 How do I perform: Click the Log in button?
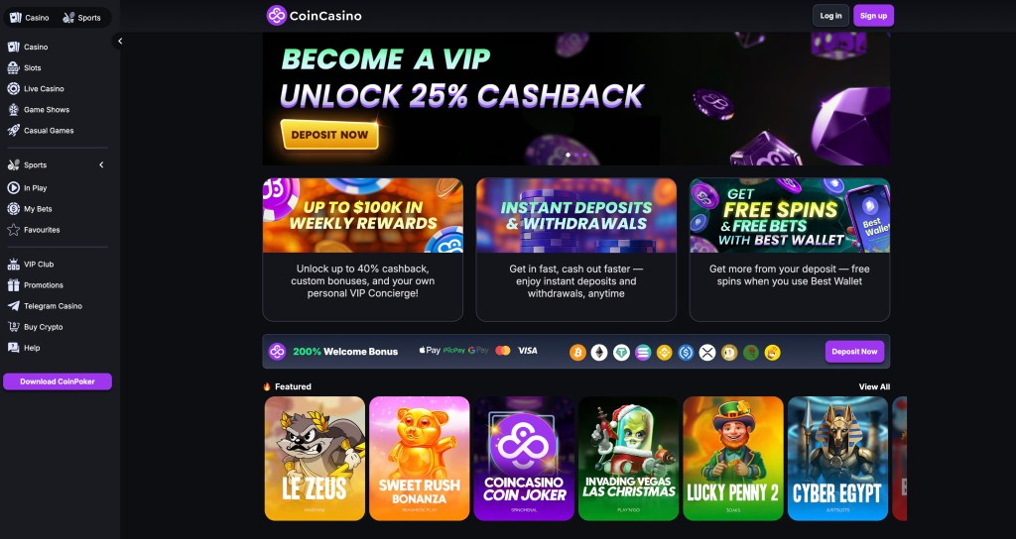coord(830,16)
